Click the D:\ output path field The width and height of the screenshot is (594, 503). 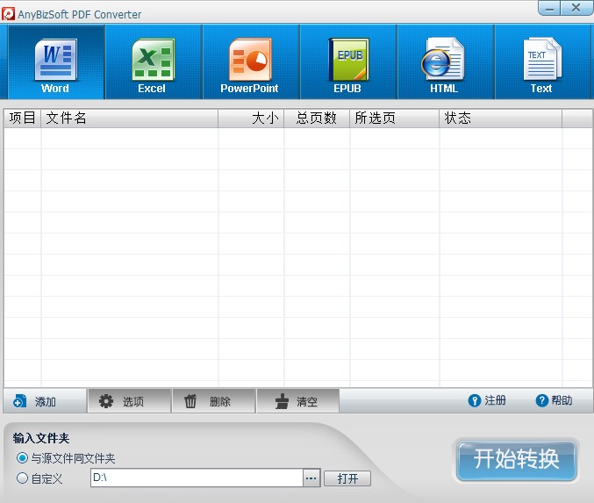197,478
